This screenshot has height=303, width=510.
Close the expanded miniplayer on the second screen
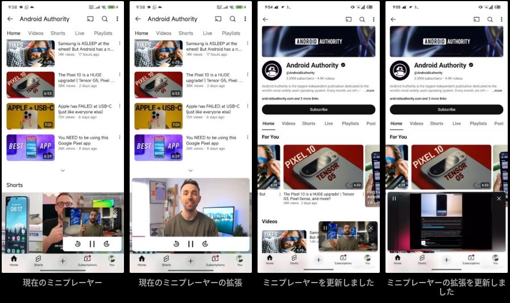point(243,184)
